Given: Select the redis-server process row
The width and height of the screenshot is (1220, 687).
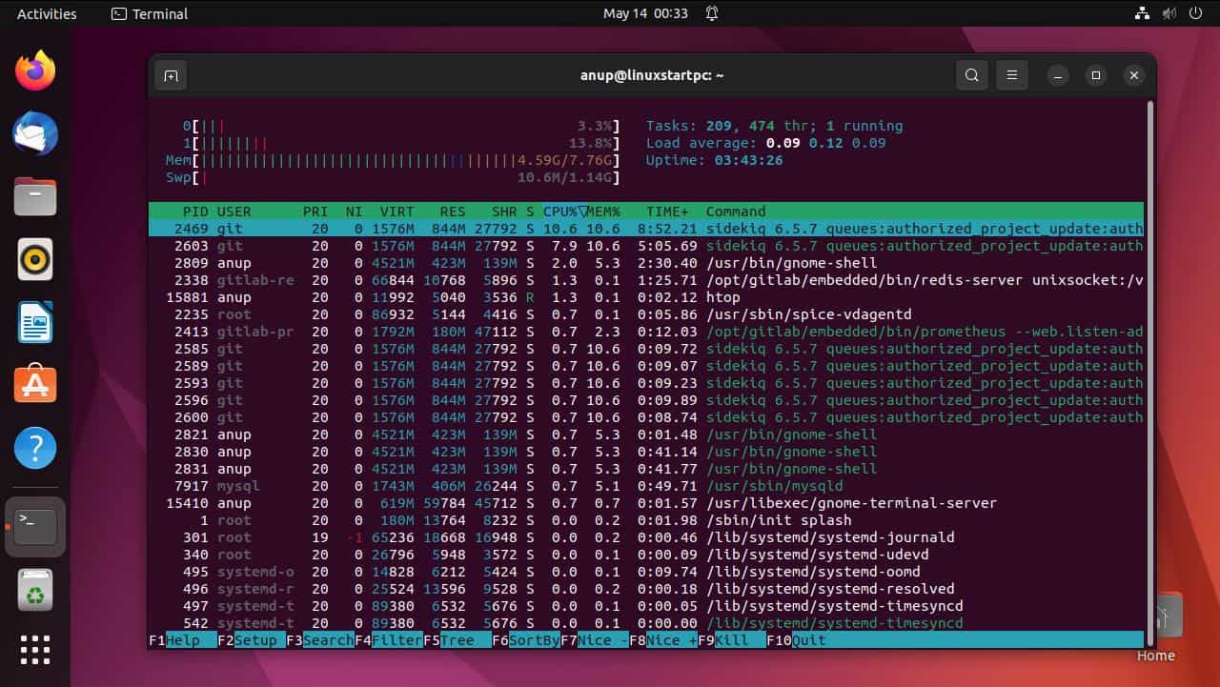Looking at the screenshot, I should click(646, 280).
